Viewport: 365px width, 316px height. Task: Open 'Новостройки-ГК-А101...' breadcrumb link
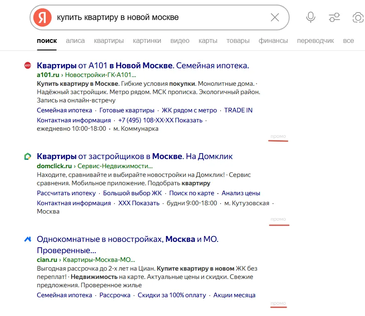[101, 75]
